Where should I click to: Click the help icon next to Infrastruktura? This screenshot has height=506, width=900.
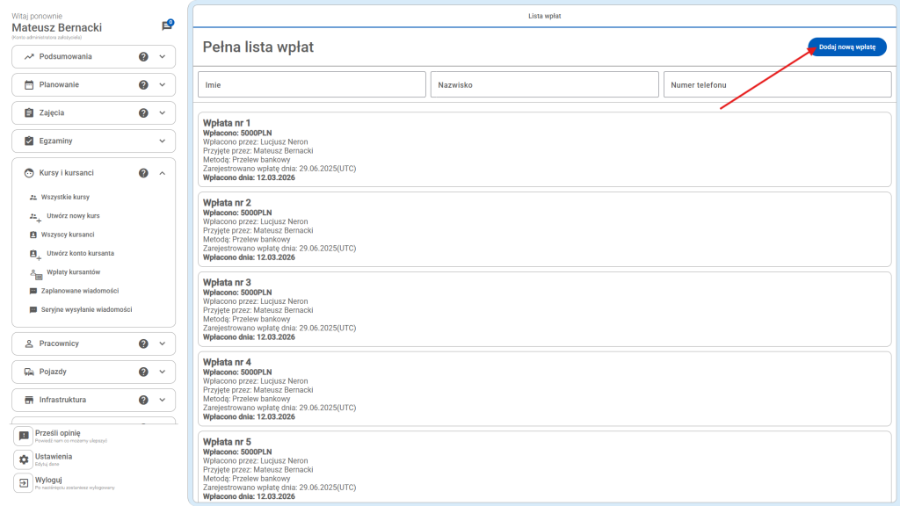pos(143,400)
